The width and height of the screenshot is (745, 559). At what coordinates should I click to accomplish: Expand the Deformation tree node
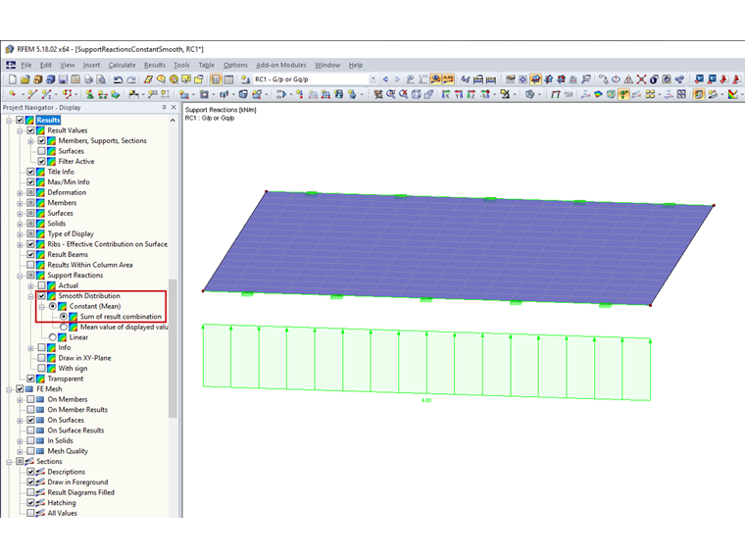pyautogui.click(x=20, y=193)
